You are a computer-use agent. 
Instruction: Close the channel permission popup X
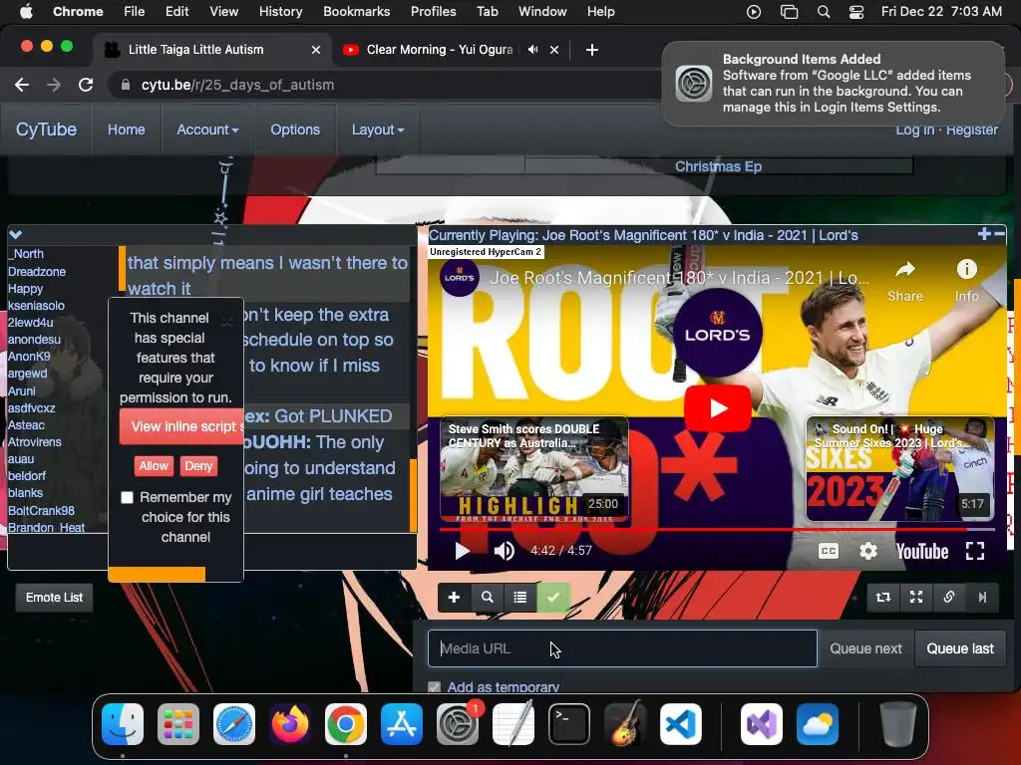pyautogui.click(x=226, y=322)
